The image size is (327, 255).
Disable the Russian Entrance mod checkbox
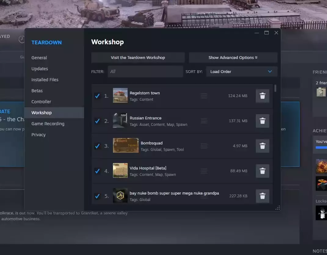click(97, 121)
